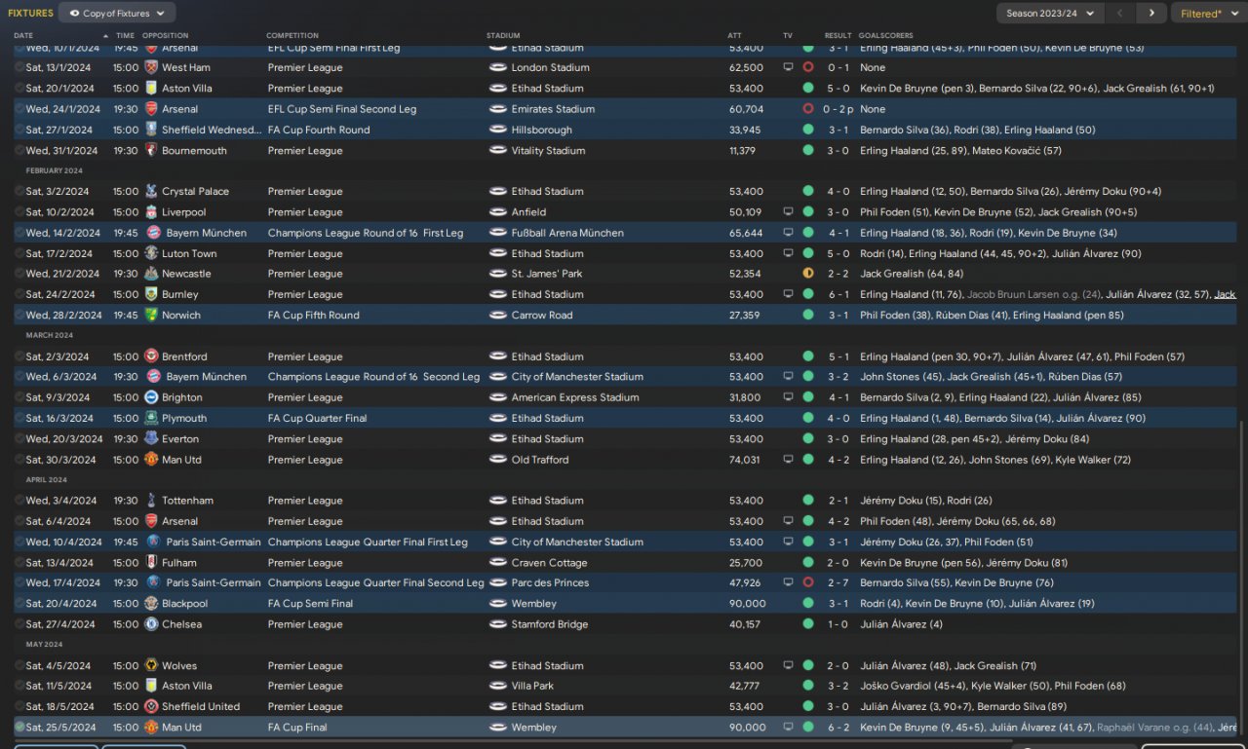This screenshot has height=749, width=1248.
Task: Click the Time column header
Action: 125,36
